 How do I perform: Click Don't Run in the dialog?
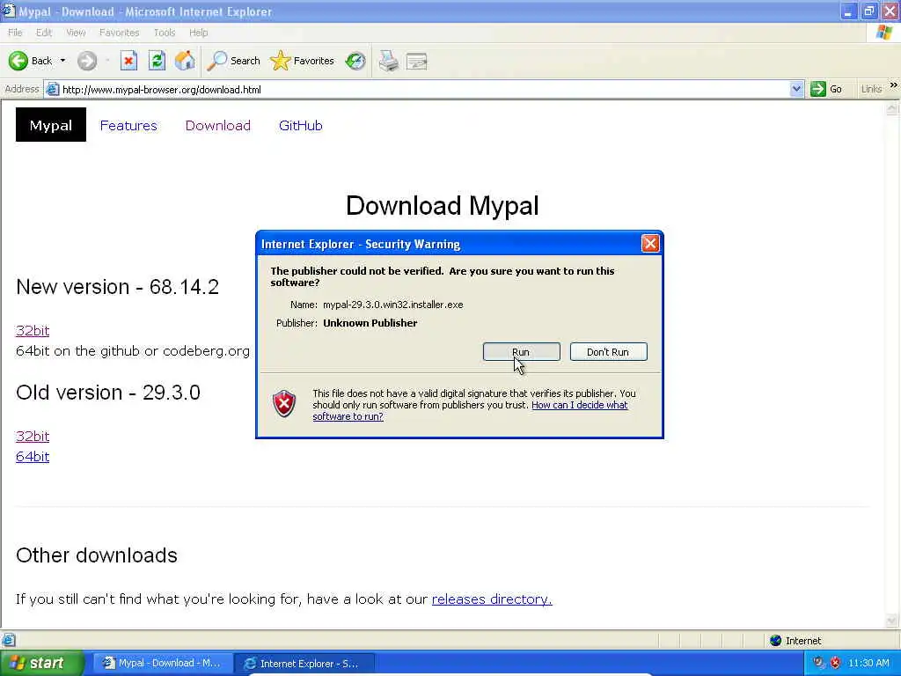tap(608, 352)
